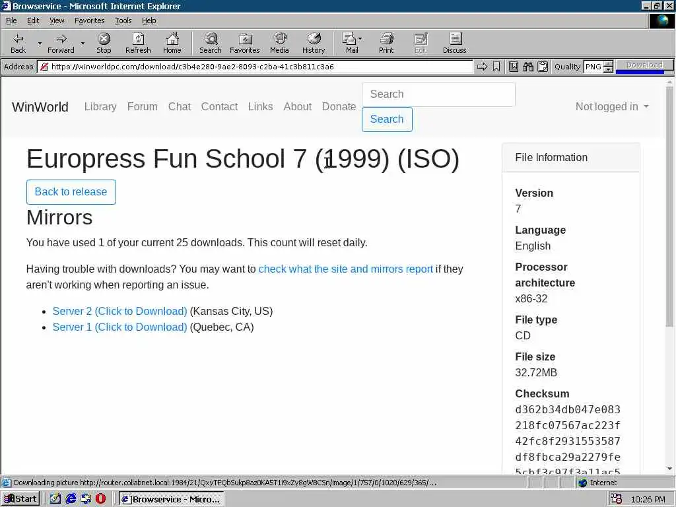Expand the Not logged in dropdown
This screenshot has height=507, width=676.
pos(612,106)
